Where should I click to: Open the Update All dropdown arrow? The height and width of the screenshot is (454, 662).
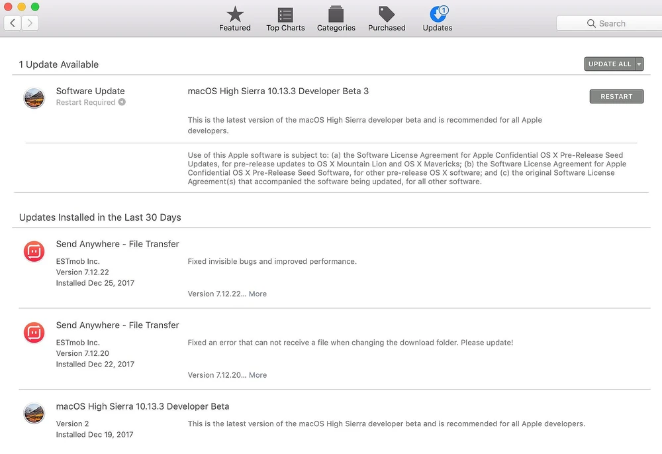point(639,64)
